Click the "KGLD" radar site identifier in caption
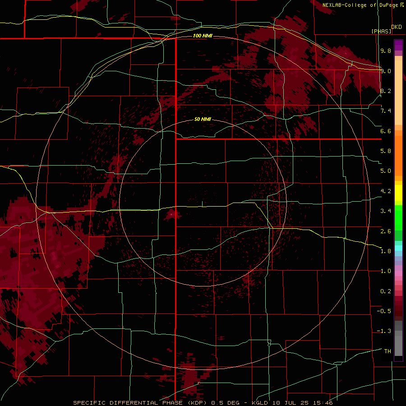Viewport: 406px width, 406px height. pos(261,403)
